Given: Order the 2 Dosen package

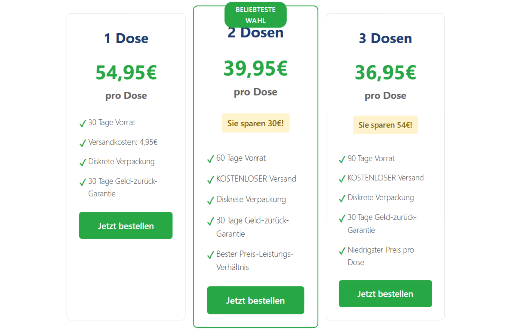Looking at the screenshot, I should click(x=255, y=300).
